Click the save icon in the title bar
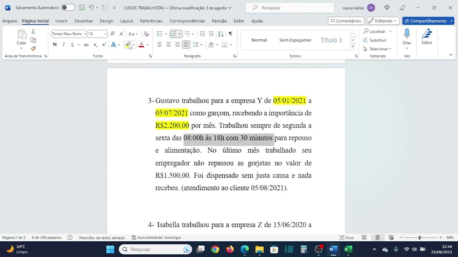Viewport: 458px width, 257px height. coord(82,7)
